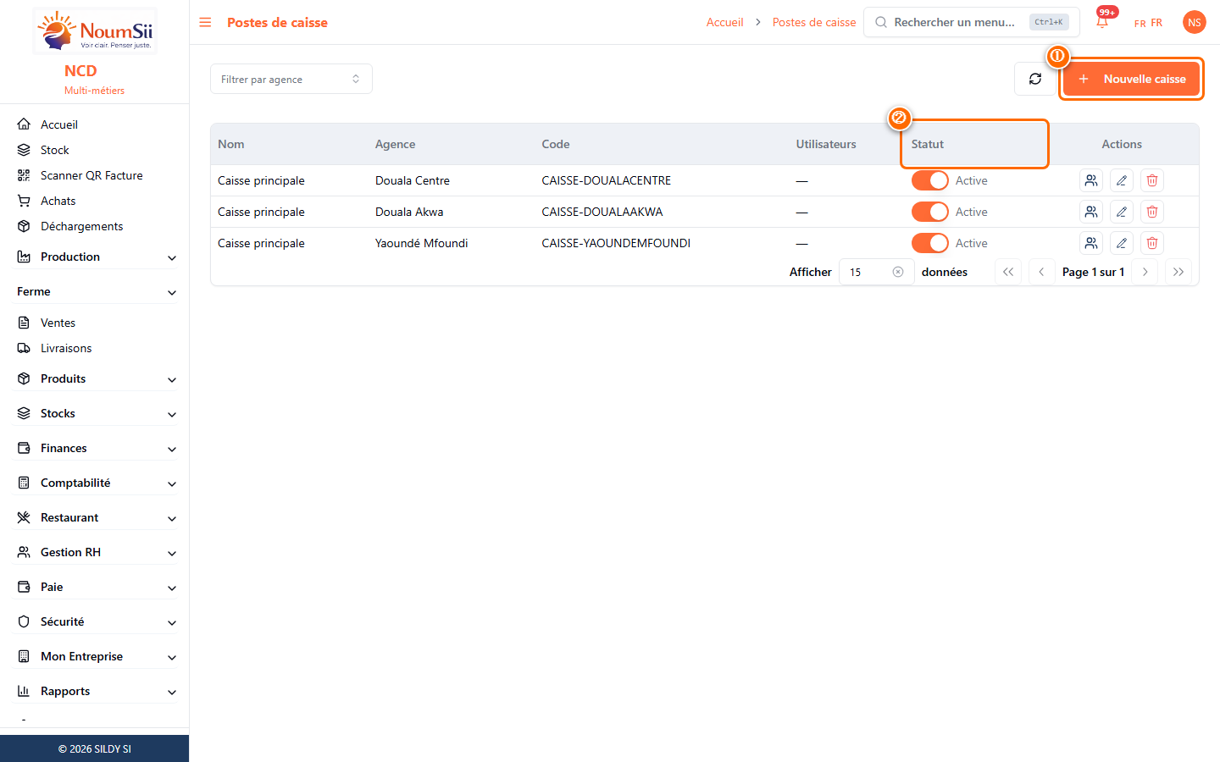
Task: Click the Achats cart icon
Action: coord(24,201)
